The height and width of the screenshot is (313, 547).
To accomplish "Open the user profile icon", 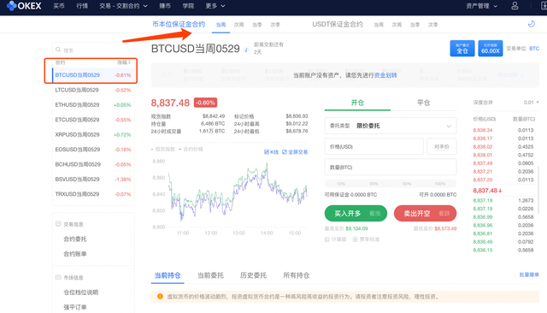I will point(515,6).
